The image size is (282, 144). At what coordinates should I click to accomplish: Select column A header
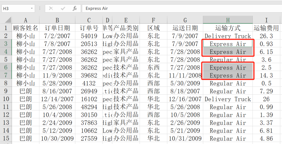point(26,20)
